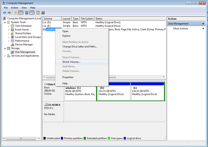Image resolution: width=208 pixels, height=147 pixels.
Task: Toggle Show/Hide Action Pane toolbar button
Action: coord(32,13)
